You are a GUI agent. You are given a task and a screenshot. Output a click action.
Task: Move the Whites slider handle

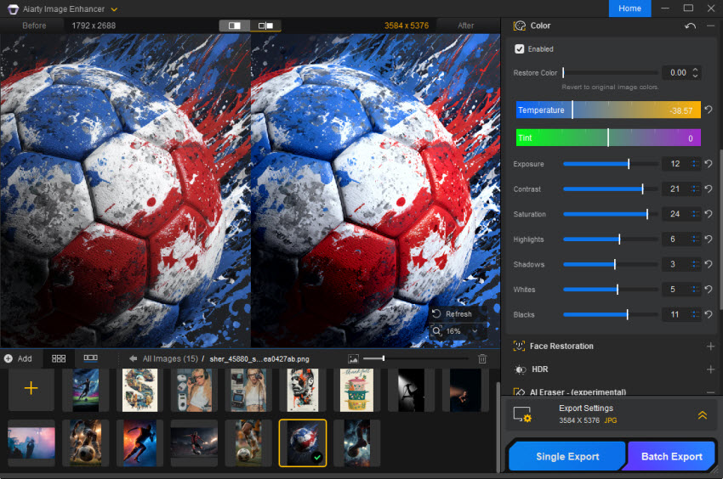tap(618, 290)
